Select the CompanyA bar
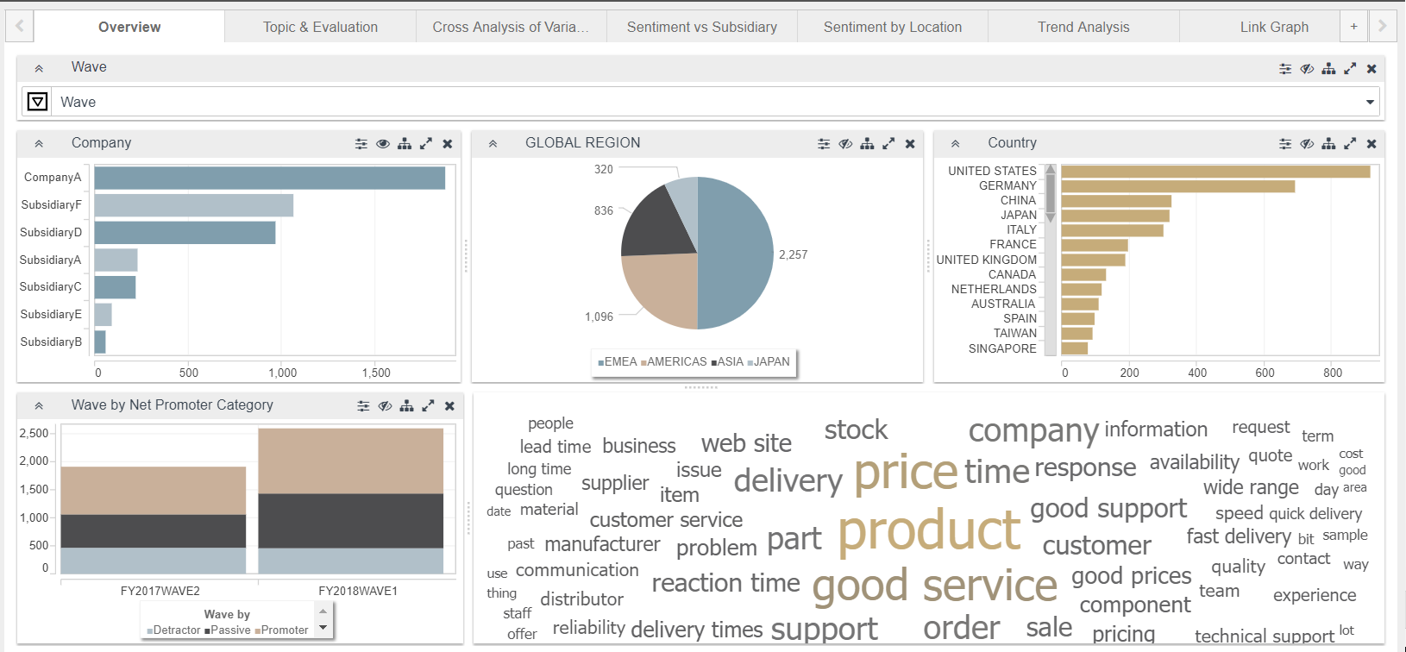1406x652 pixels. tap(270, 178)
